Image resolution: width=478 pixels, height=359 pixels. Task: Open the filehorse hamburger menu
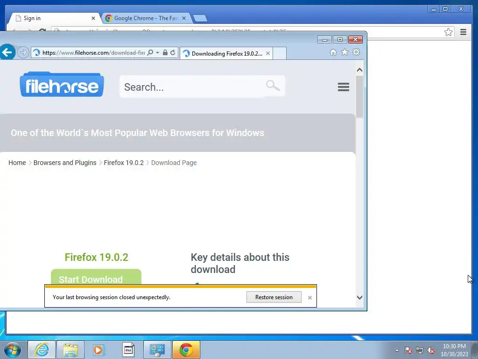[x=344, y=87]
